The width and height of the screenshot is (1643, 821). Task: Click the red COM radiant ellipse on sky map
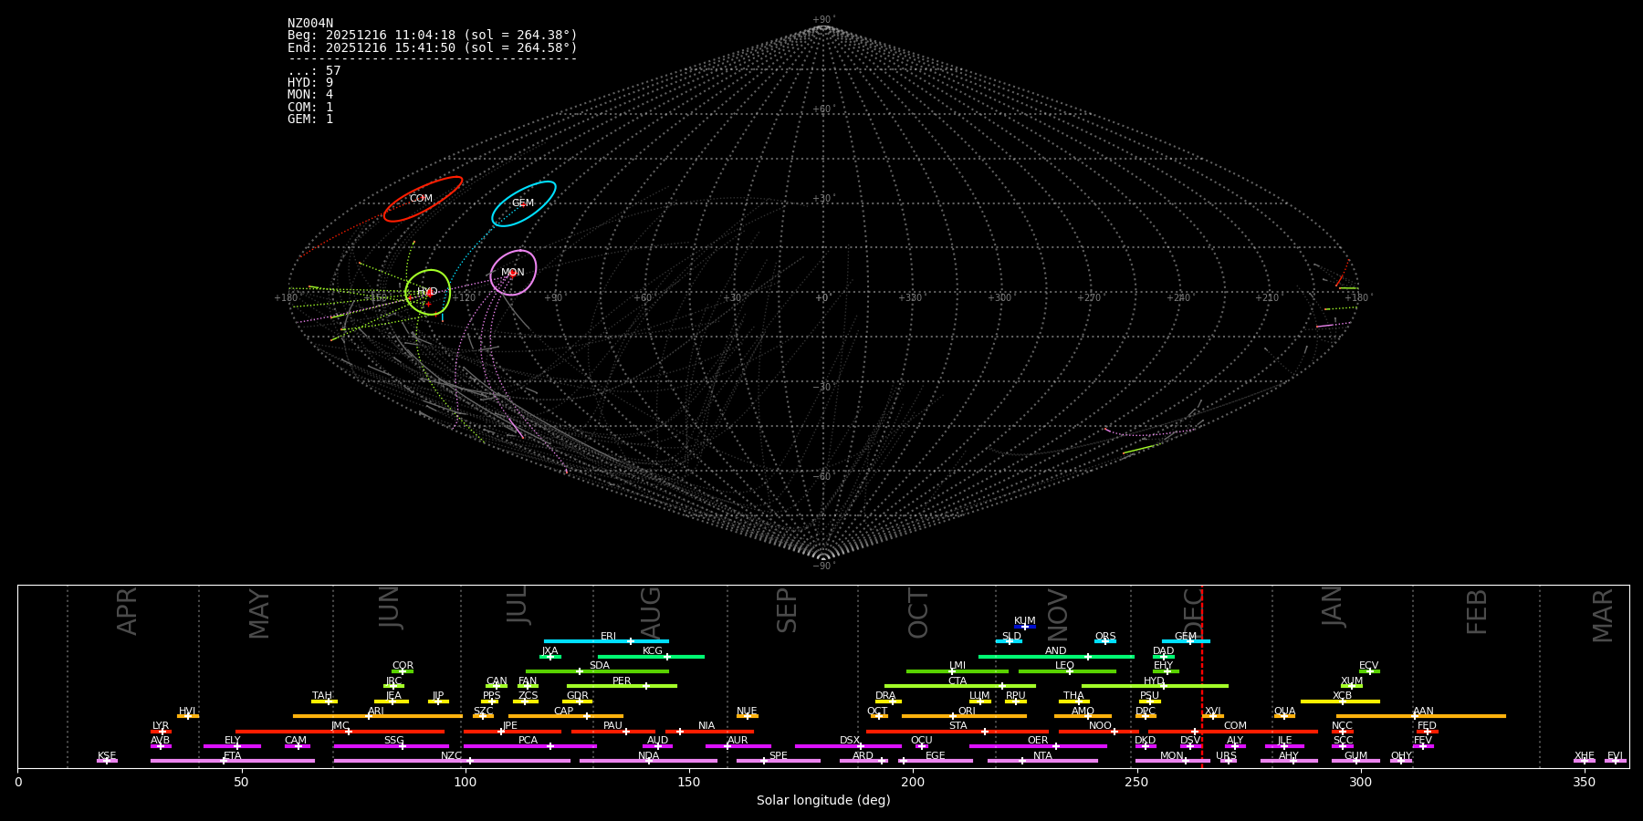point(423,199)
